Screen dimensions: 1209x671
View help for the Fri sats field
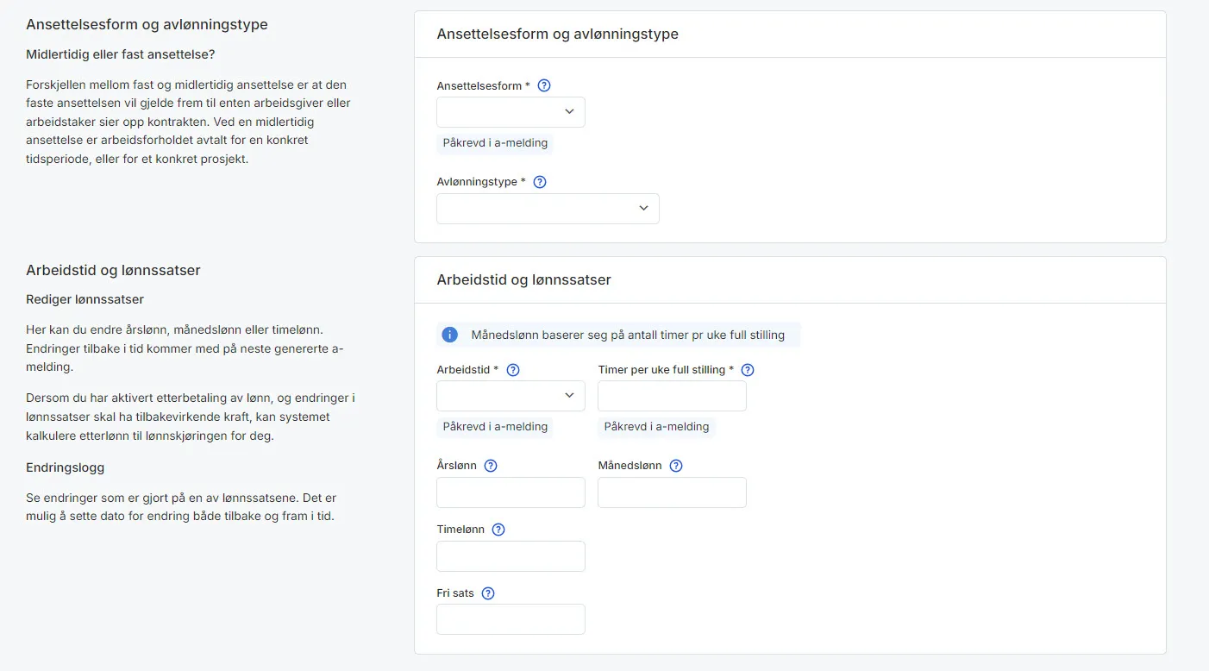(x=487, y=593)
